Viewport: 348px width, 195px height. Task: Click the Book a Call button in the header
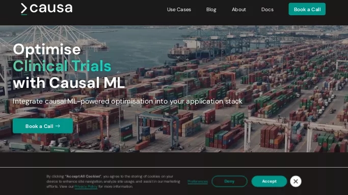click(x=307, y=9)
